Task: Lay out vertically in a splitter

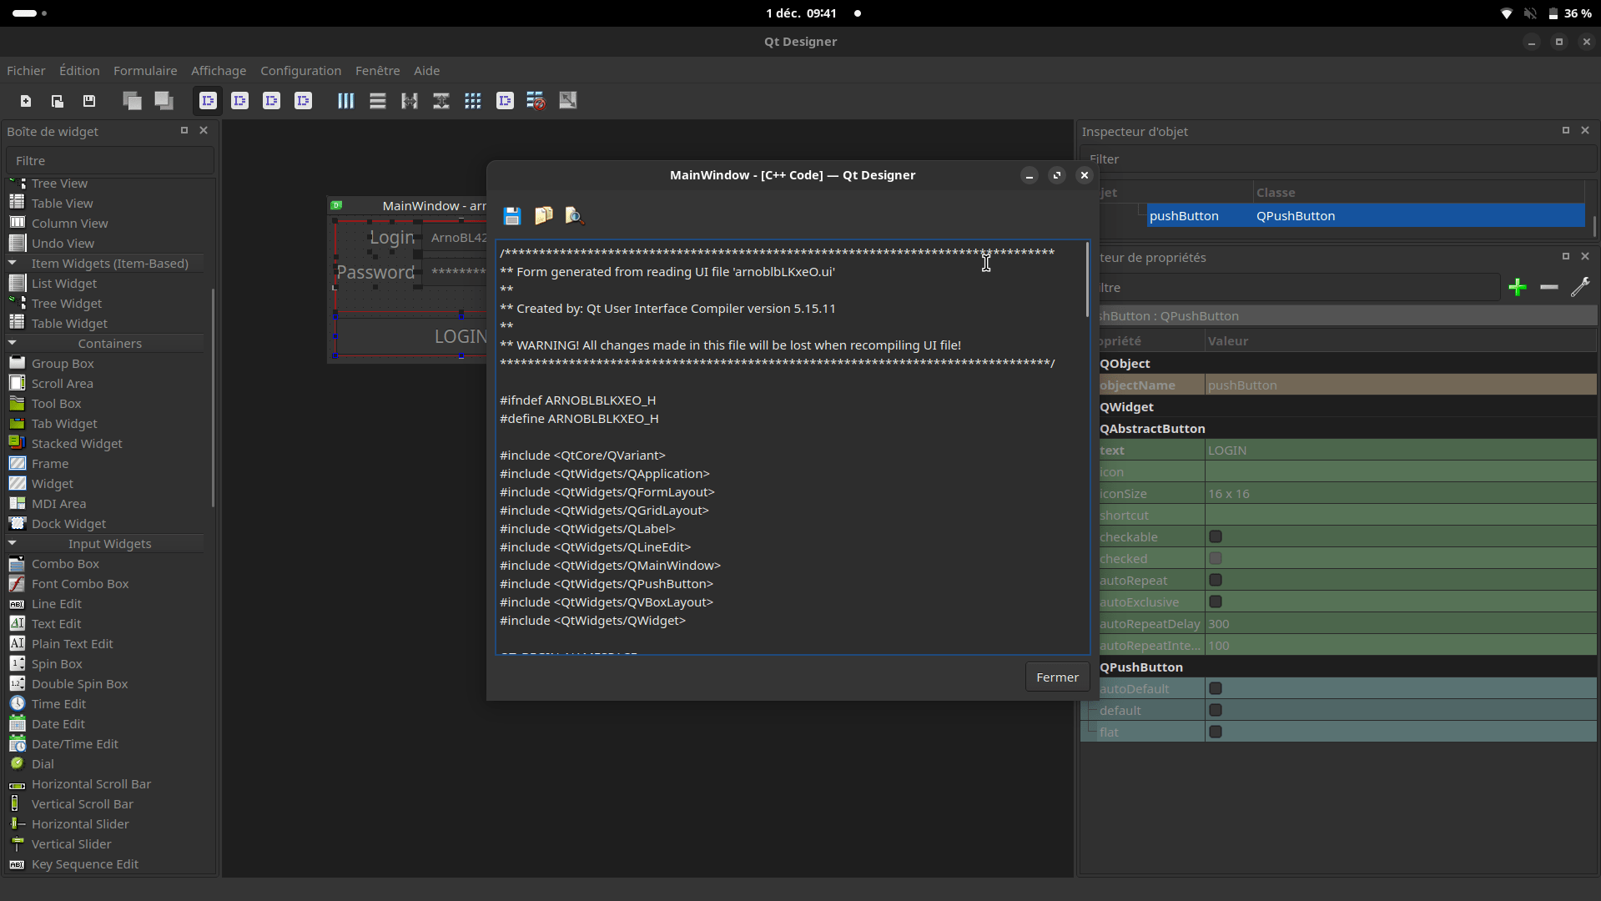Action: point(441,101)
